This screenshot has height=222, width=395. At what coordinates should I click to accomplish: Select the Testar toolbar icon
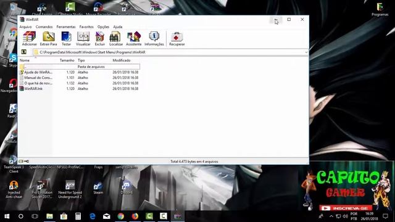[x=66, y=38]
